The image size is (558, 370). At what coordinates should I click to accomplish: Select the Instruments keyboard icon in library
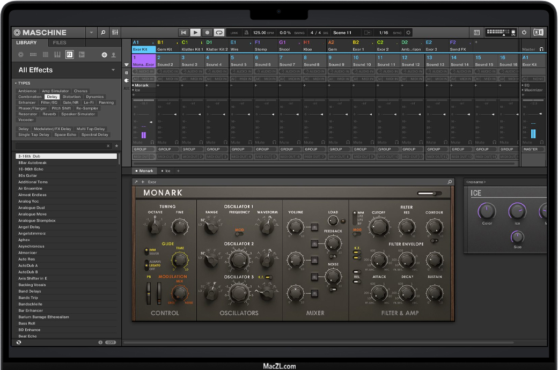57,55
